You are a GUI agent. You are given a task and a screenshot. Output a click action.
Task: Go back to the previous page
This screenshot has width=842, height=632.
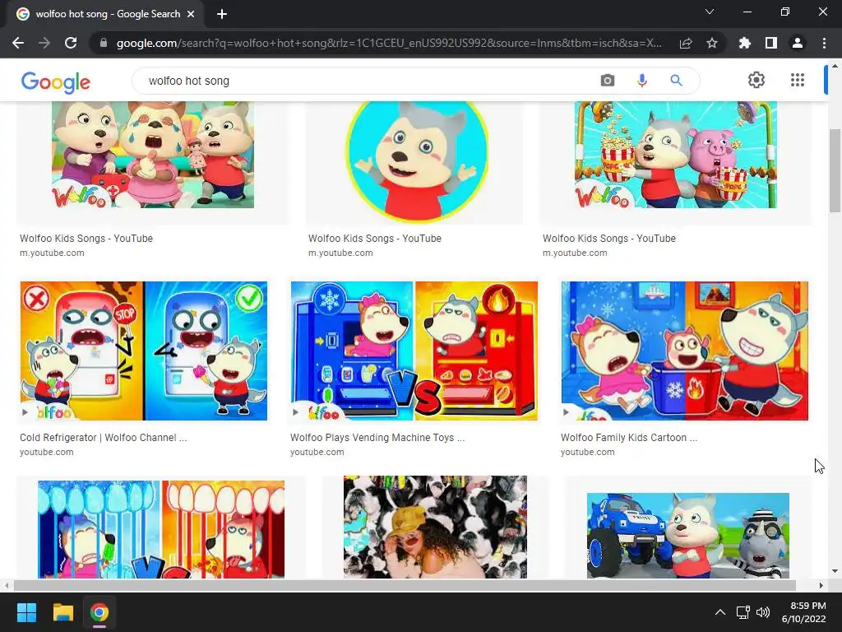coord(18,43)
